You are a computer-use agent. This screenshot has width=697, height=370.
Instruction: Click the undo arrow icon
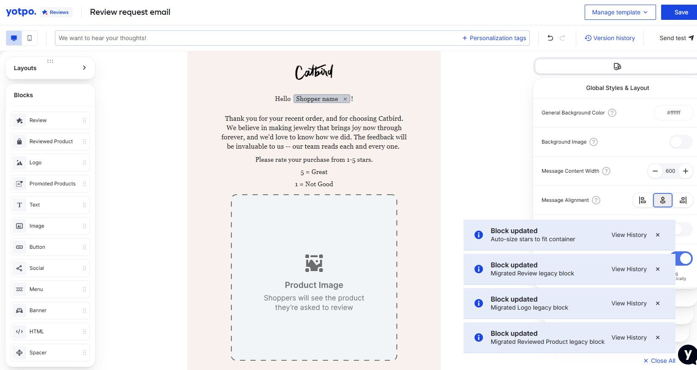click(x=550, y=38)
